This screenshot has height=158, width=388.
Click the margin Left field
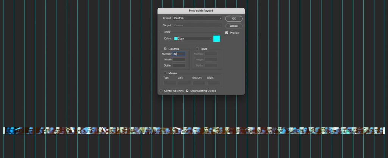(185, 83)
